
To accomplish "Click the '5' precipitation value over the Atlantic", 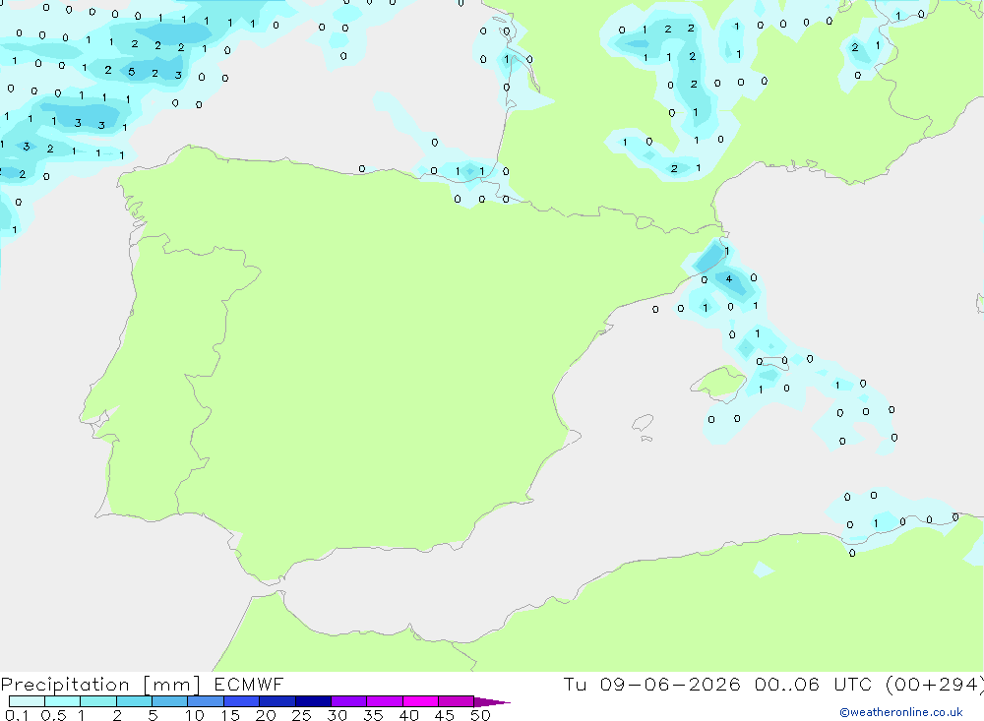I will [x=131, y=72].
